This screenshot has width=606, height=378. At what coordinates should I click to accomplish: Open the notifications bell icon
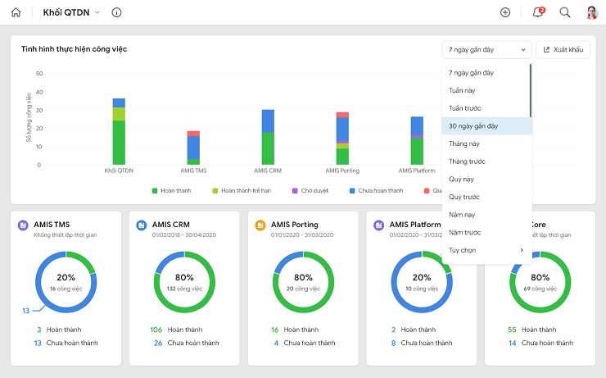point(538,12)
